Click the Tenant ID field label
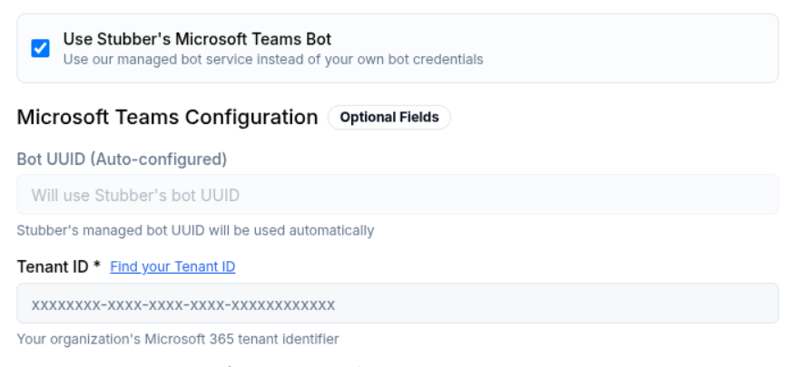 point(53,266)
